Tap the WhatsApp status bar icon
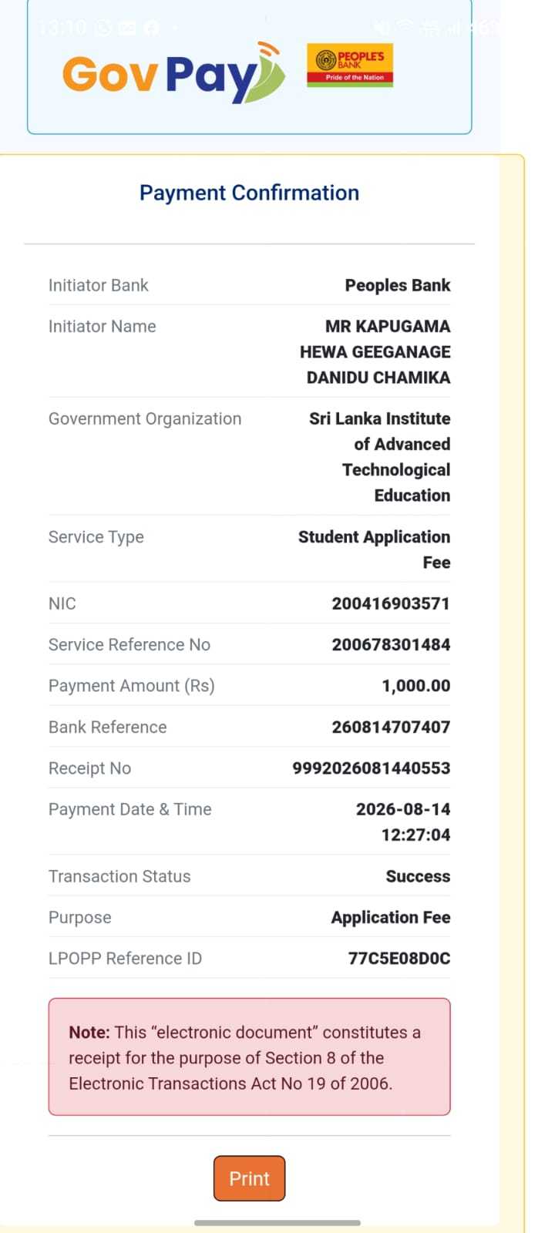The height and width of the screenshot is (1233, 555). click(x=103, y=28)
